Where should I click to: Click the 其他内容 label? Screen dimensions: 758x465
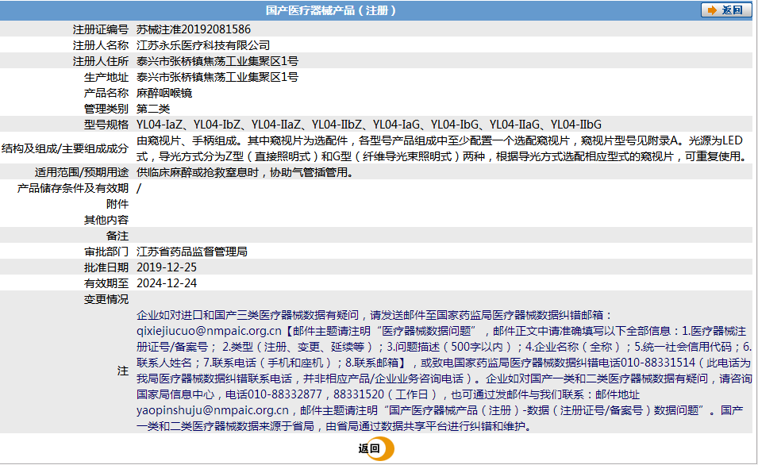[106, 220]
